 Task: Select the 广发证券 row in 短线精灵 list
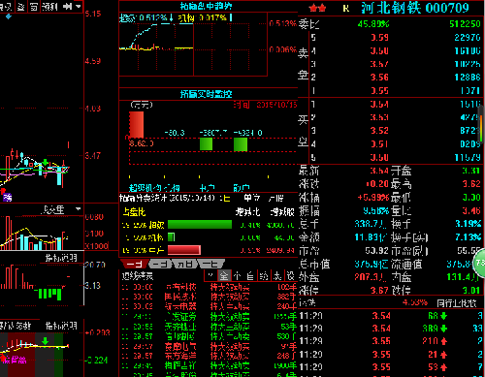(x=209, y=317)
